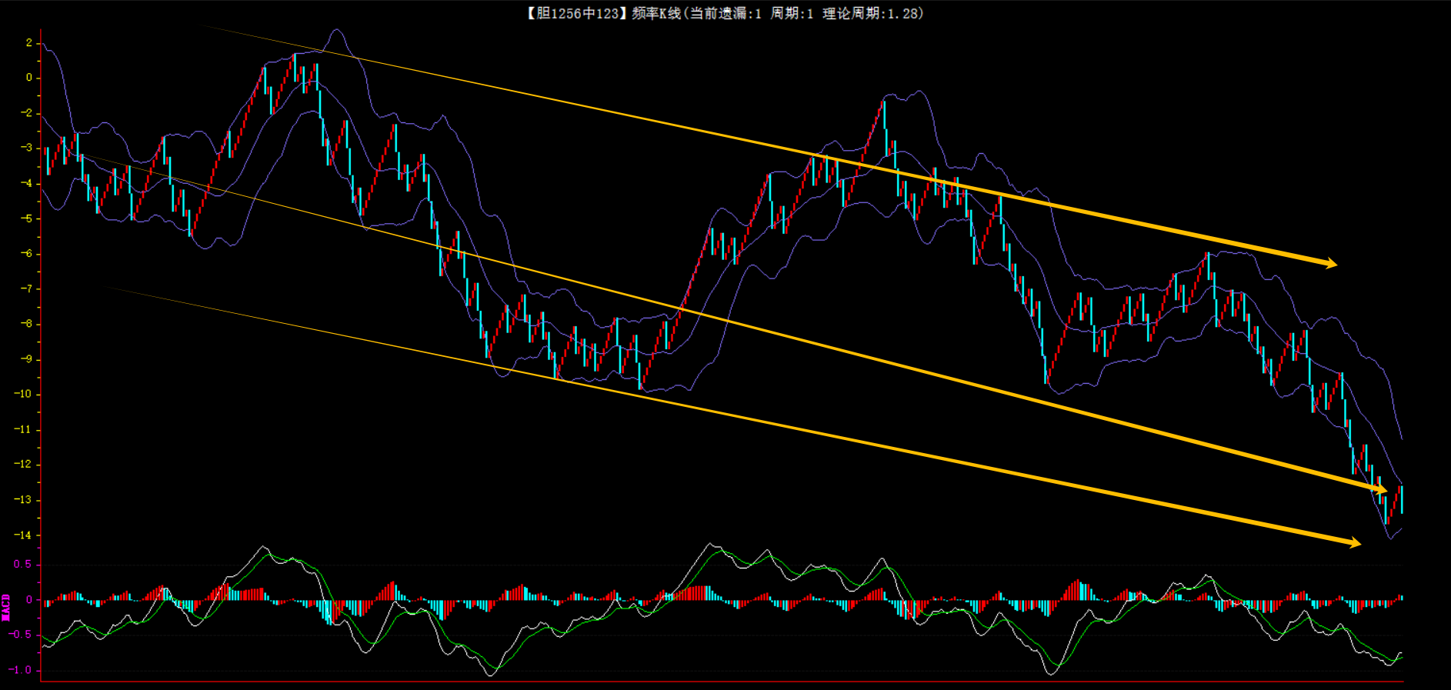Click the "-12" axis label
This screenshot has height=690, width=1451.
click(x=24, y=465)
